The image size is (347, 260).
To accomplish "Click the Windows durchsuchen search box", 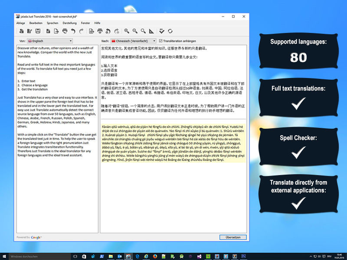I will click(x=39, y=257).
